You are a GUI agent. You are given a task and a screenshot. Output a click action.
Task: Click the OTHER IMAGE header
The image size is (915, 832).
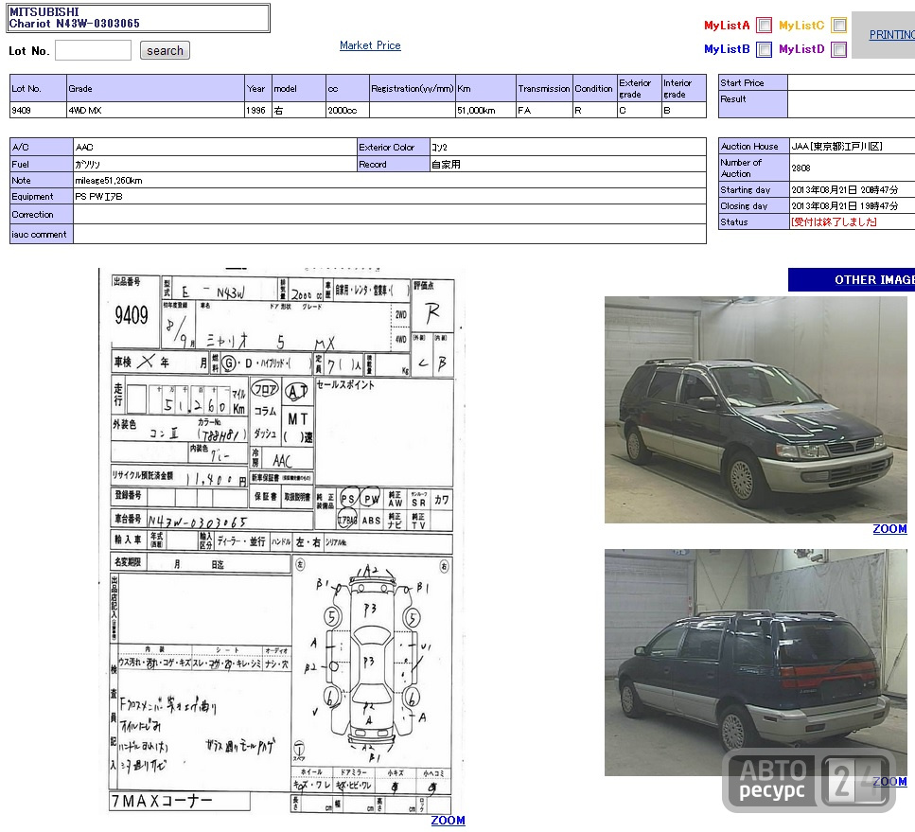click(x=852, y=279)
